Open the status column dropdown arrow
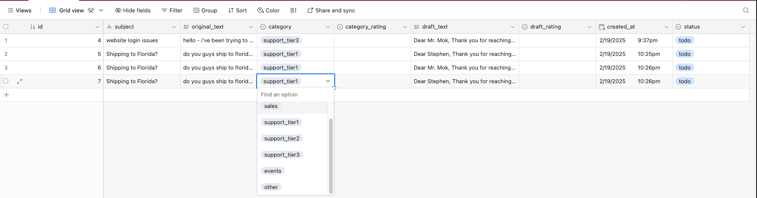Screen dimensions: 757x198 coord(743,26)
